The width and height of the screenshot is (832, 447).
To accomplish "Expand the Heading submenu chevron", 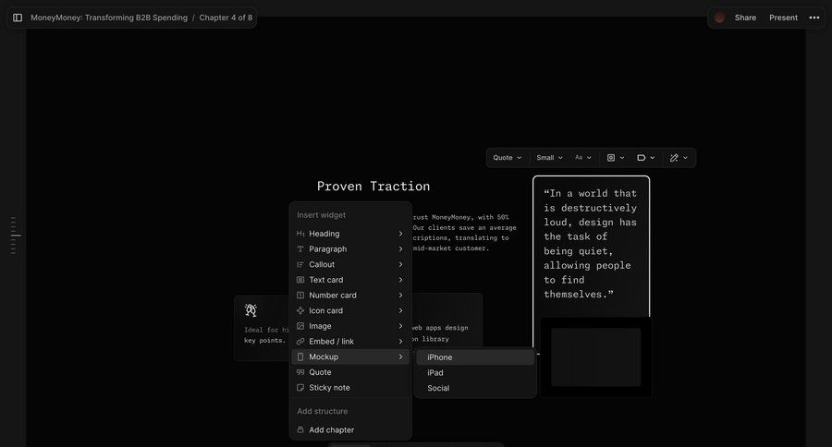I will [400, 234].
